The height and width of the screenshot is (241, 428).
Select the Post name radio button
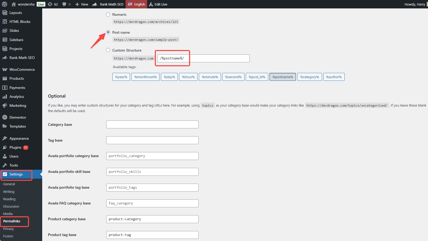108,32
